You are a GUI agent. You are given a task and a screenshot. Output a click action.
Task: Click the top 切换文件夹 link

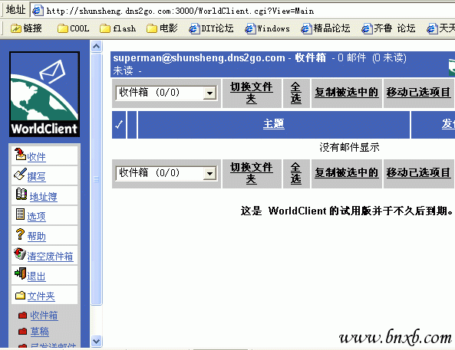(252, 93)
